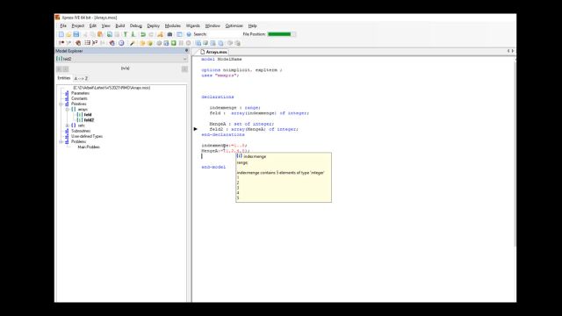Click the window layout icon before Search
Screen dimensions: 562x316
pos(179,34)
